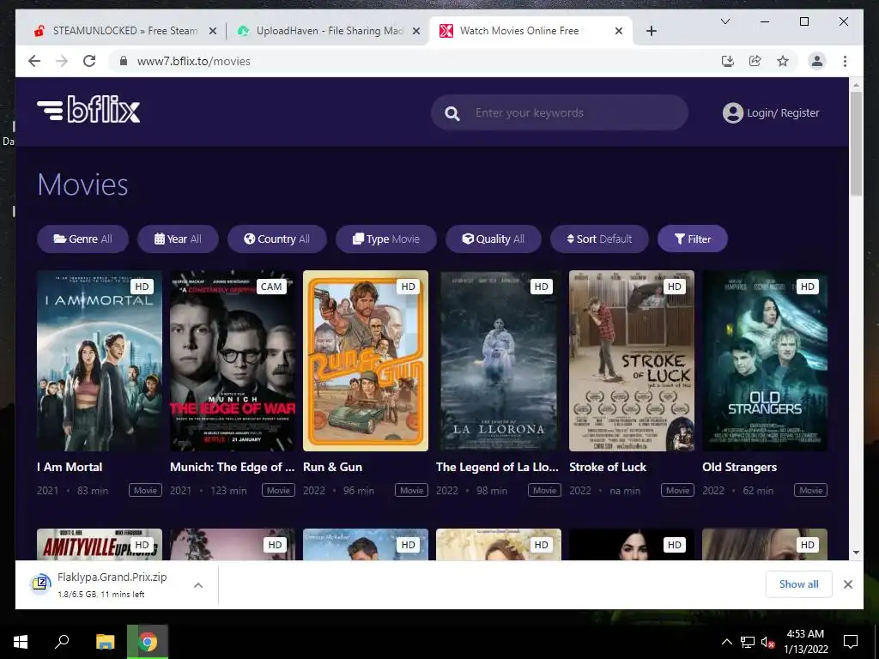The width and height of the screenshot is (879, 659).
Task: Open File Explorer from the taskbar
Action: tap(105, 642)
